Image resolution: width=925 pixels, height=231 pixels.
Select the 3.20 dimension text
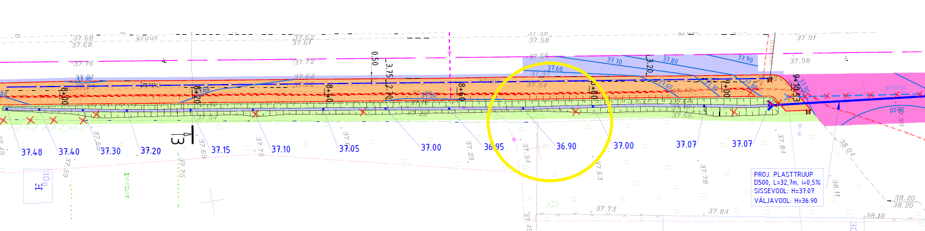tap(650, 63)
